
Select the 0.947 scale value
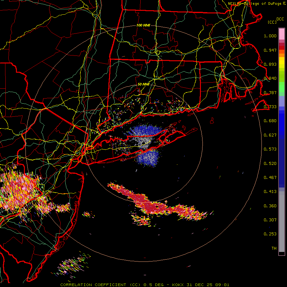click(270, 50)
